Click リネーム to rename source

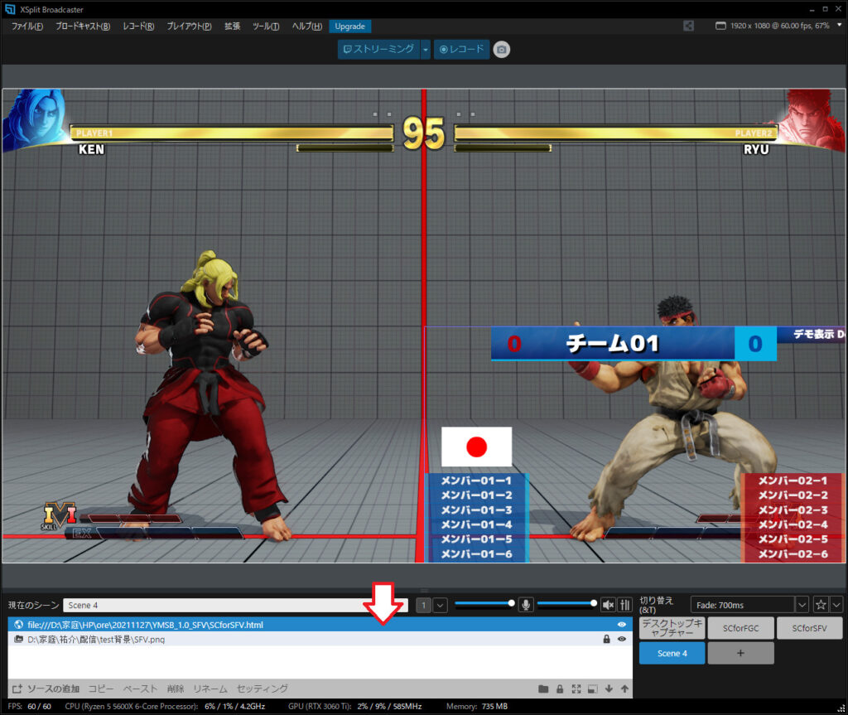[x=210, y=688]
